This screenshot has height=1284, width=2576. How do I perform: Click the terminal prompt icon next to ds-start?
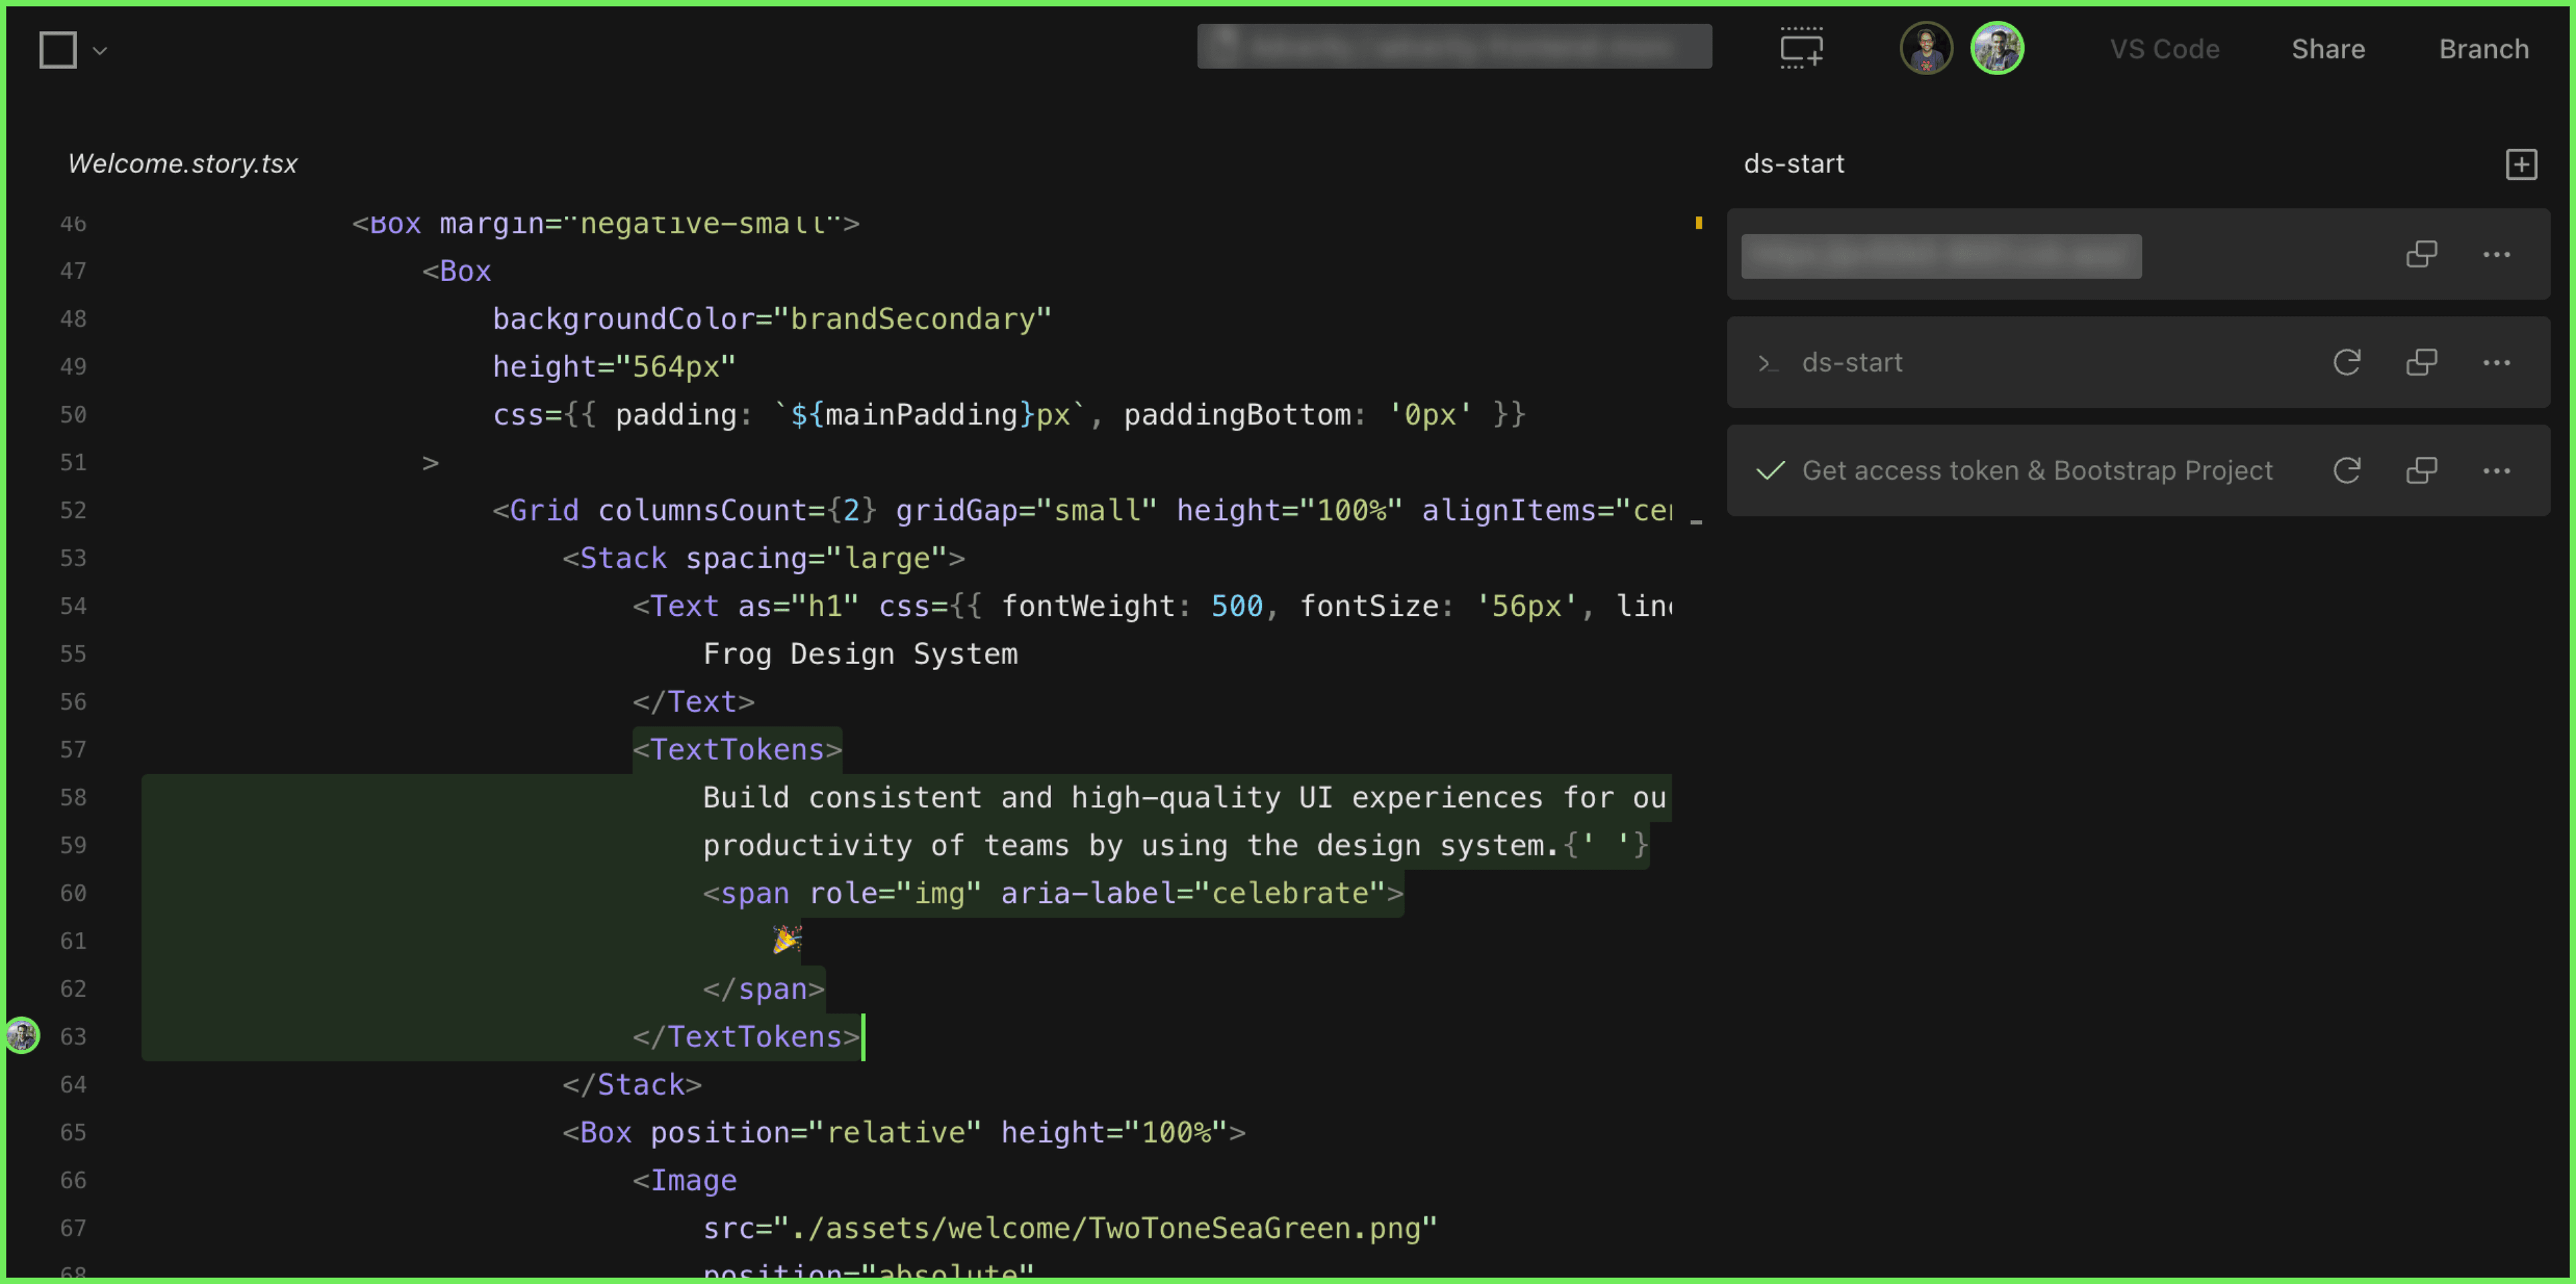click(x=1768, y=363)
